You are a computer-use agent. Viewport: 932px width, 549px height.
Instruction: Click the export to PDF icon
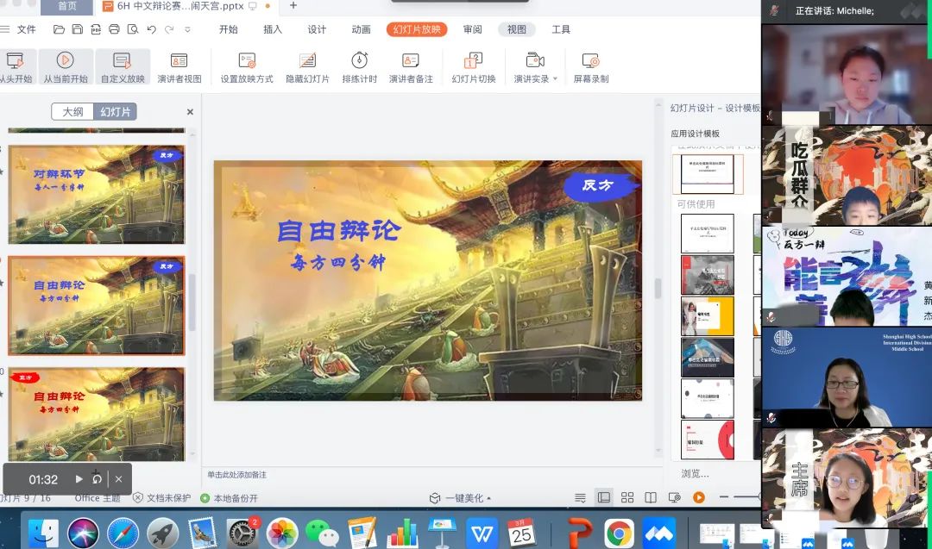pos(96,29)
